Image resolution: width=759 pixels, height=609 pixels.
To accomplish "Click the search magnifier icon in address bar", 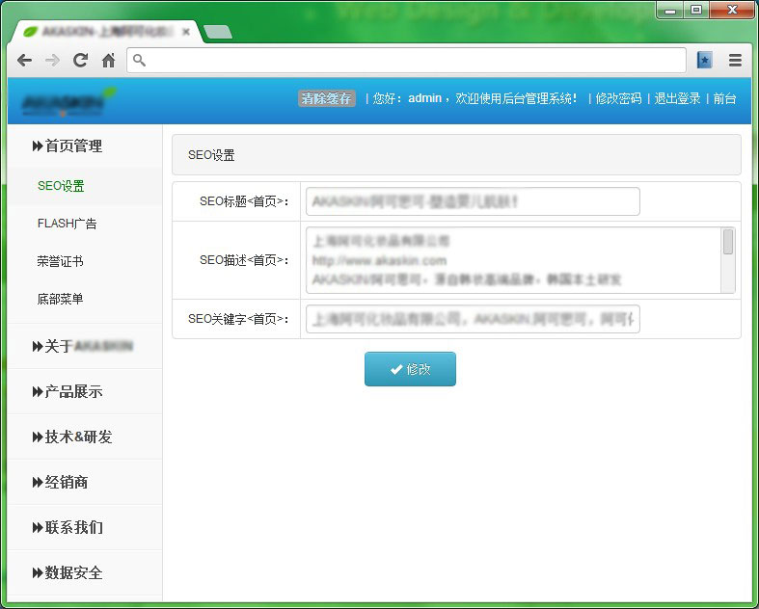I will point(139,60).
